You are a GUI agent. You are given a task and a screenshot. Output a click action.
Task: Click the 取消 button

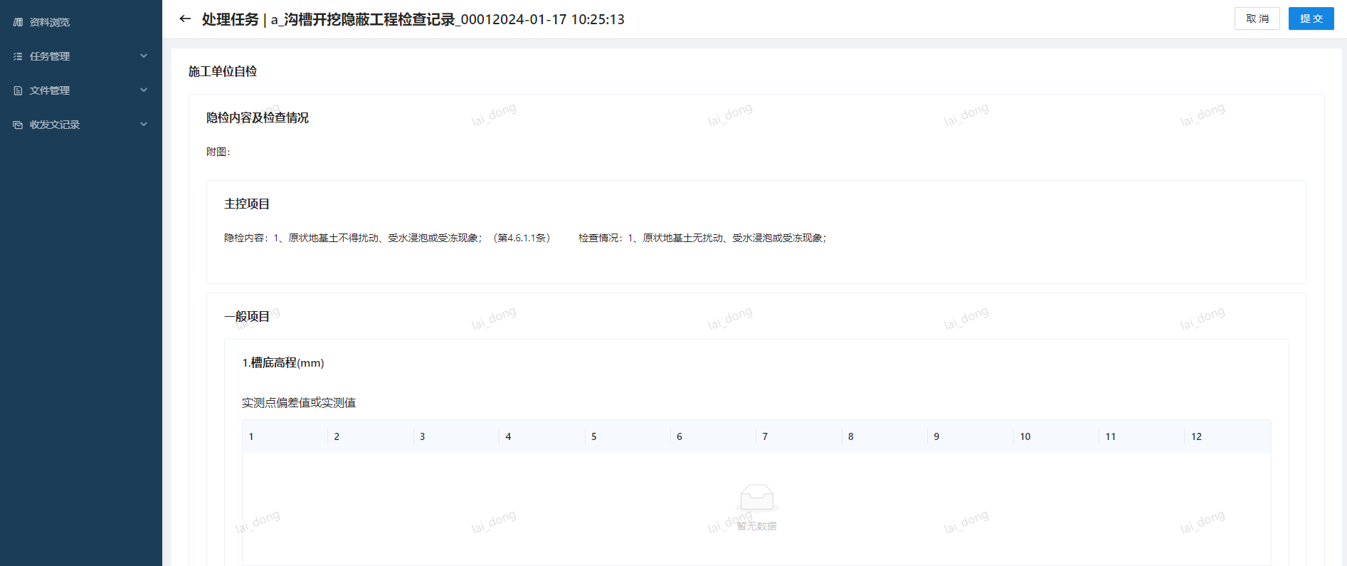[x=1257, y=19]
